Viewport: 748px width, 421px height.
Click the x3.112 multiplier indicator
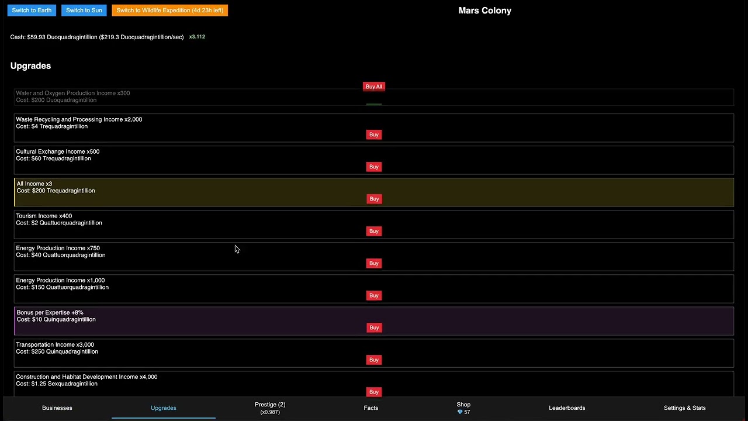(197, 37)
